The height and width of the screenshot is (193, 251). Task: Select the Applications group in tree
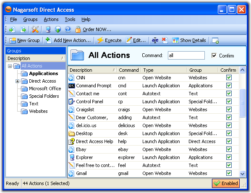pos(44,73)
